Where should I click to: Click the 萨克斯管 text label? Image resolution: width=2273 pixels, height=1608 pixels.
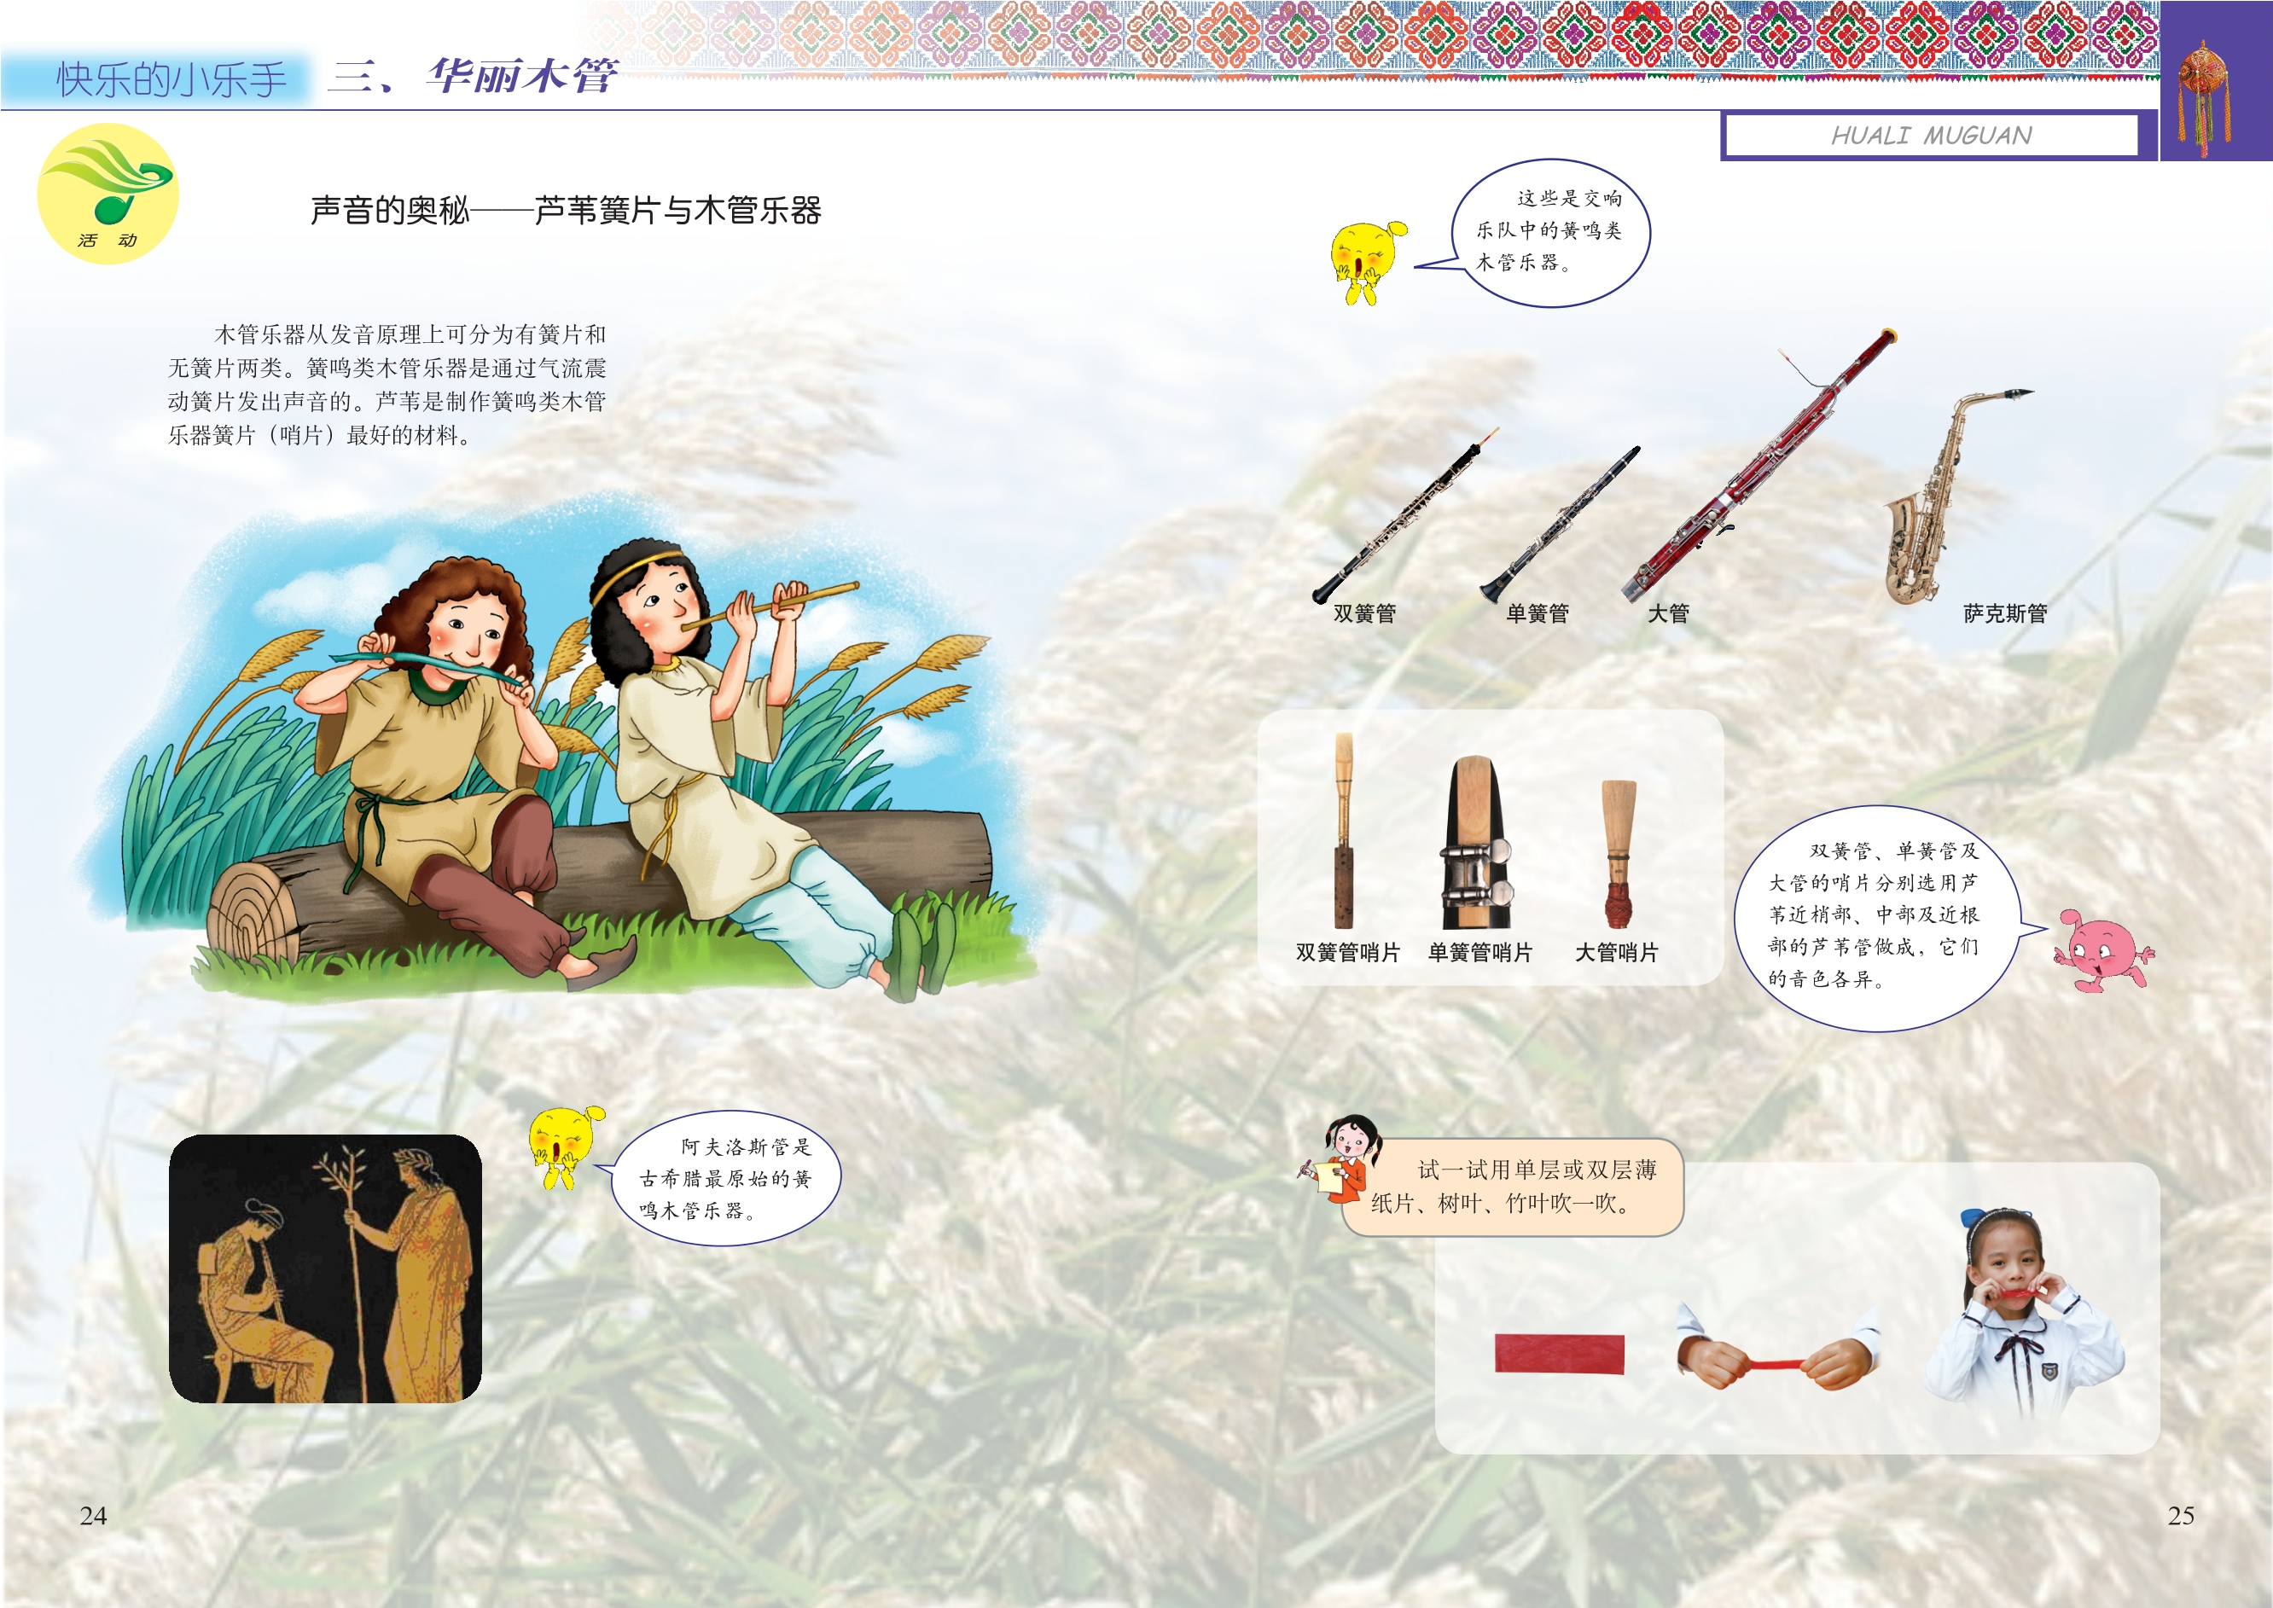click(x=2004, y=614)
